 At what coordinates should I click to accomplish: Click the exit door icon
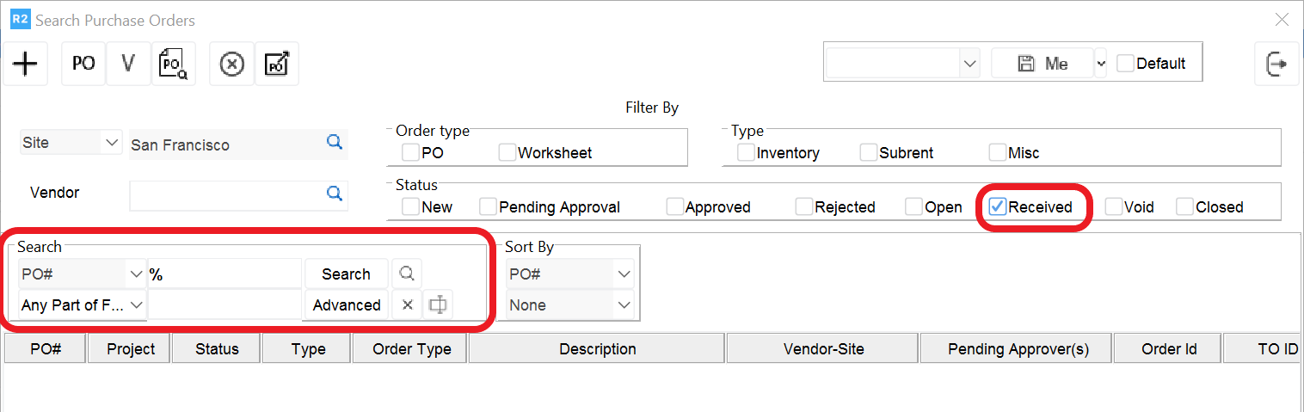click(x=1276, y=64)
